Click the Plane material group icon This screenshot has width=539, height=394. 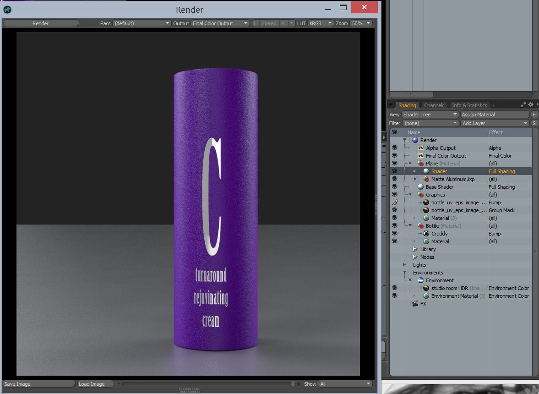pyautogui.click(x=420, y=164)
